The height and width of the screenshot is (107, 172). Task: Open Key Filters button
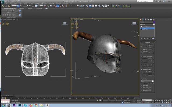tap(148, 102)
